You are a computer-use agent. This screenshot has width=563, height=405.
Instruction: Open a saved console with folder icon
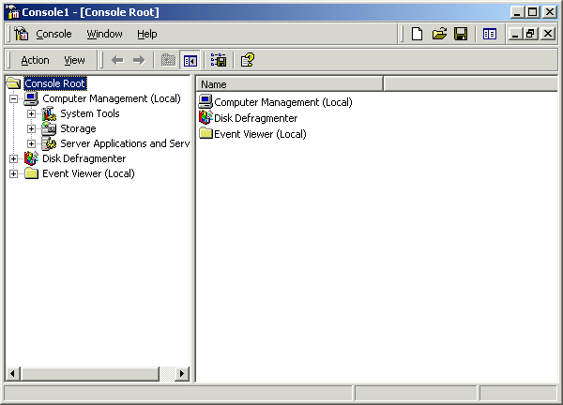tap(439, 34)
